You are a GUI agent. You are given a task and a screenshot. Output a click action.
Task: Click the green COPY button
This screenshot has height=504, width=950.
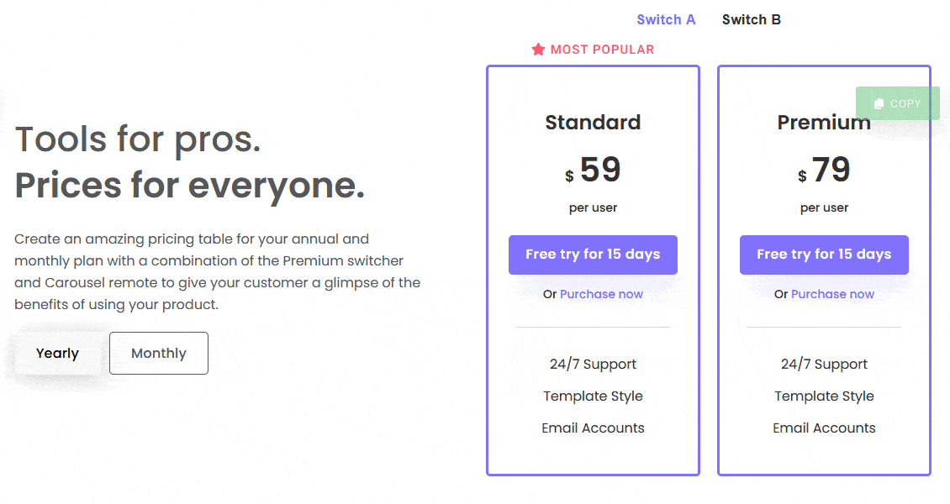tap(897, 103)
